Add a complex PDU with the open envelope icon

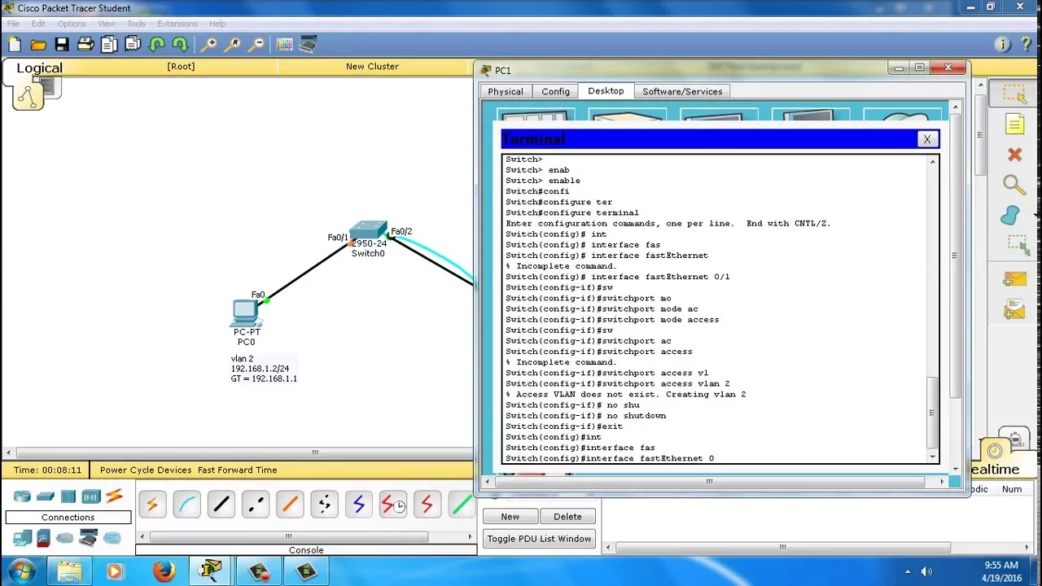(1014, 309)
